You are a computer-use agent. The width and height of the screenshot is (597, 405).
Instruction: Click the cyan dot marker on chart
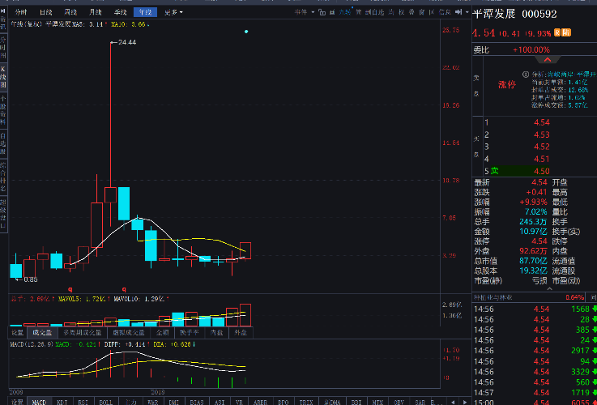point(246,32)
